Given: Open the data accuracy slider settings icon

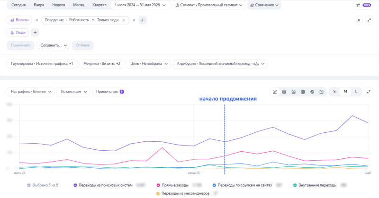Looking at the screenshot, I should 358,5.
